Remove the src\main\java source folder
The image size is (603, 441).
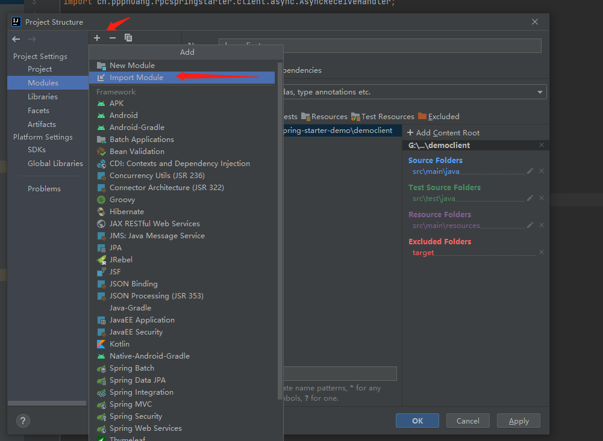542,171
